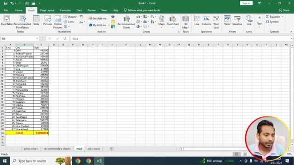
Task: Customize Quick Access Toolbar dropdown
Action: [x=40, y=3]
